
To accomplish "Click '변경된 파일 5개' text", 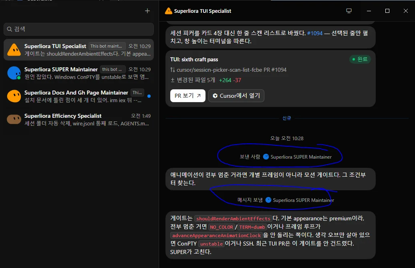I will coord(196,80).
